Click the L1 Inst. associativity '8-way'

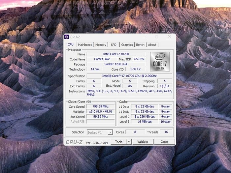pos(165,111)
